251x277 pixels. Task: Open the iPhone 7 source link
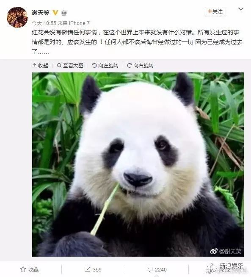[x=79, y=23]
